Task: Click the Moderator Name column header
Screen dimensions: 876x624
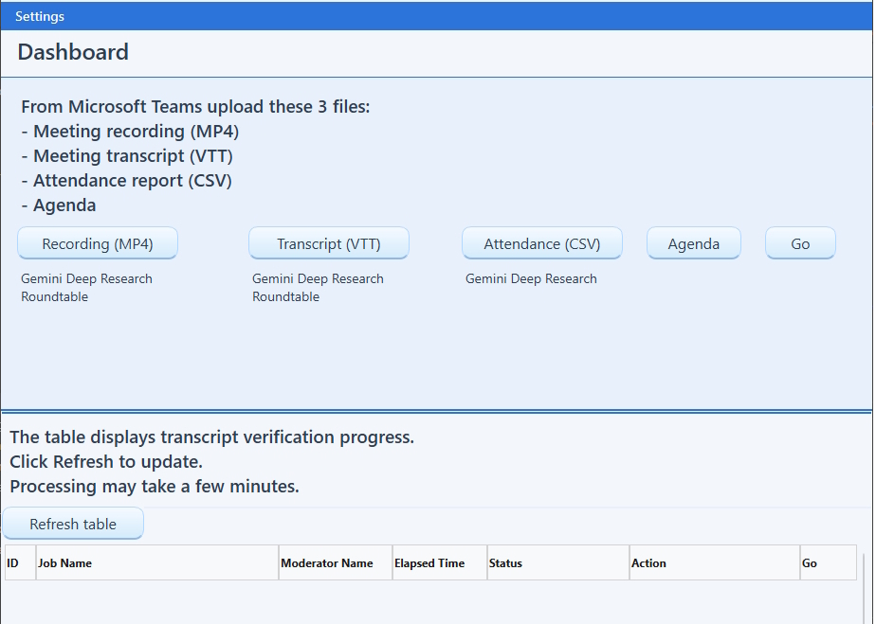Action: (x=336, y=562)
